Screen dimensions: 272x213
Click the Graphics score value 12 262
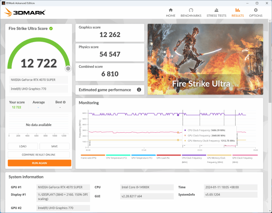pyautogui.click(x=110, y=35)
